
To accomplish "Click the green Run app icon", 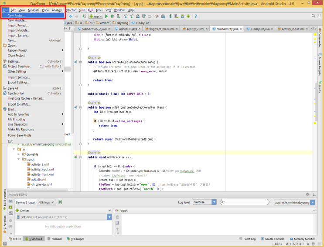I will [106, 16].
